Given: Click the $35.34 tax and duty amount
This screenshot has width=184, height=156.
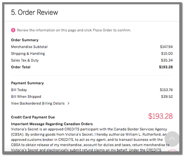Looking at the screenshot, I should (x=167, y=60).
